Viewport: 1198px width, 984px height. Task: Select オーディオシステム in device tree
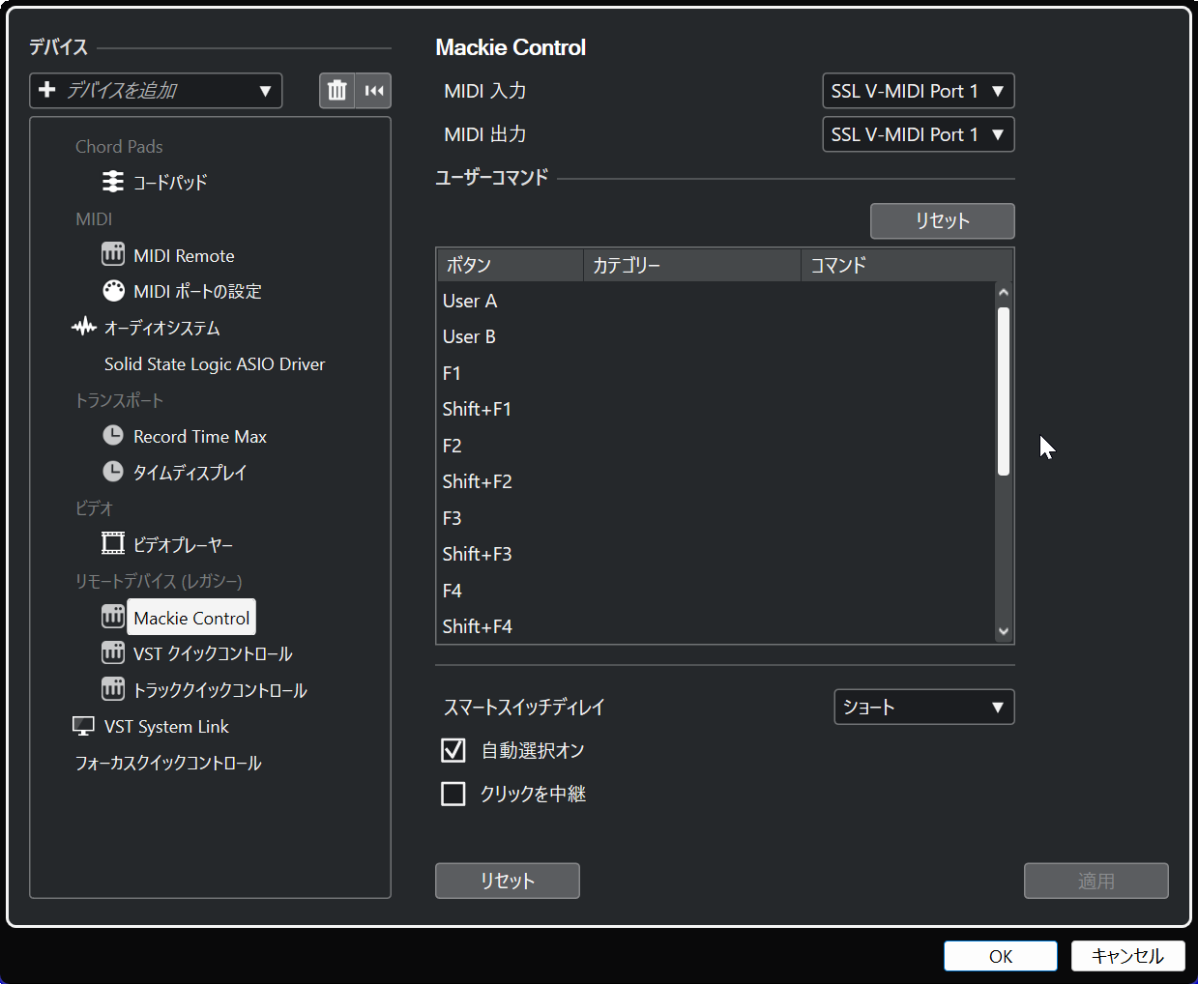click(x=162, y=328)
